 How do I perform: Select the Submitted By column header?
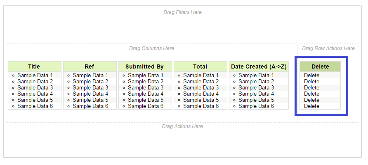pyautogui.click(x=145, y=66)
